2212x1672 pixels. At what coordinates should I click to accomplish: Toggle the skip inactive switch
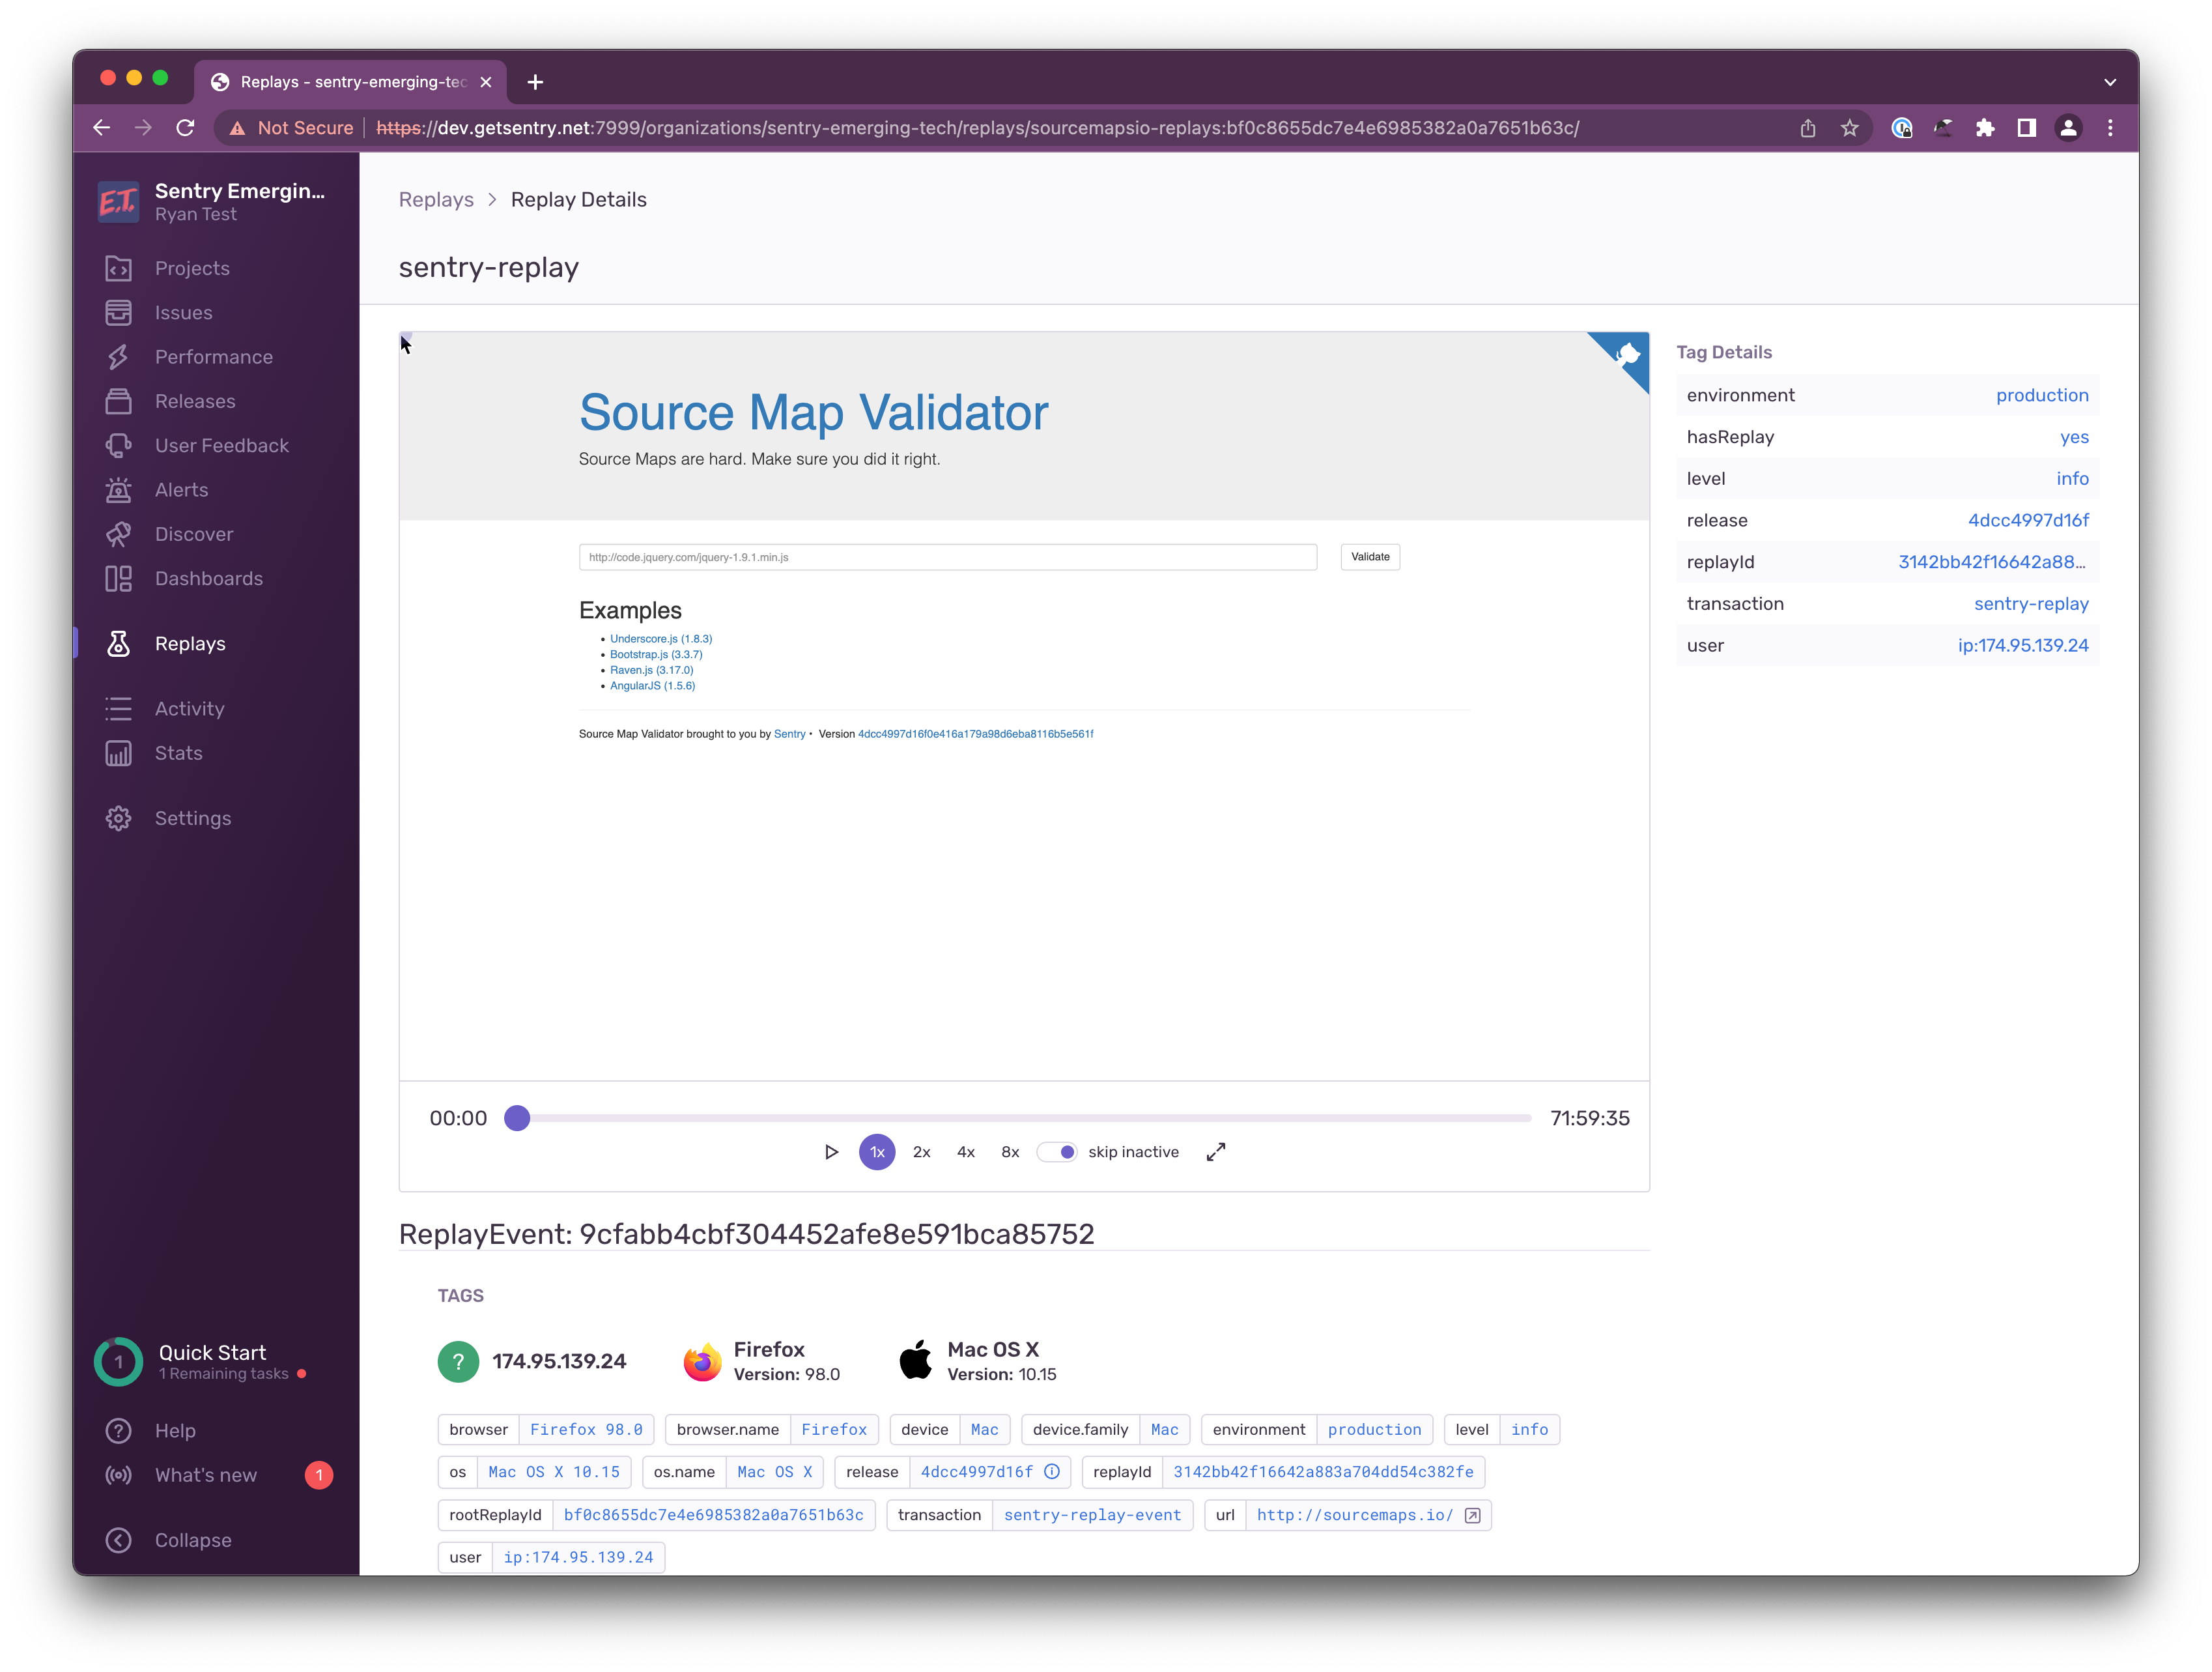click(x=1057, y=1151)
